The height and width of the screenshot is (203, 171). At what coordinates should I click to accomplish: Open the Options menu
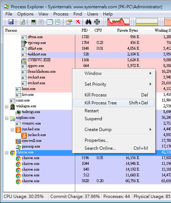click(x=25, y=14)
